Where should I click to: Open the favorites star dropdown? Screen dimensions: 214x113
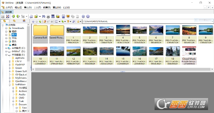tap(80, 21)
